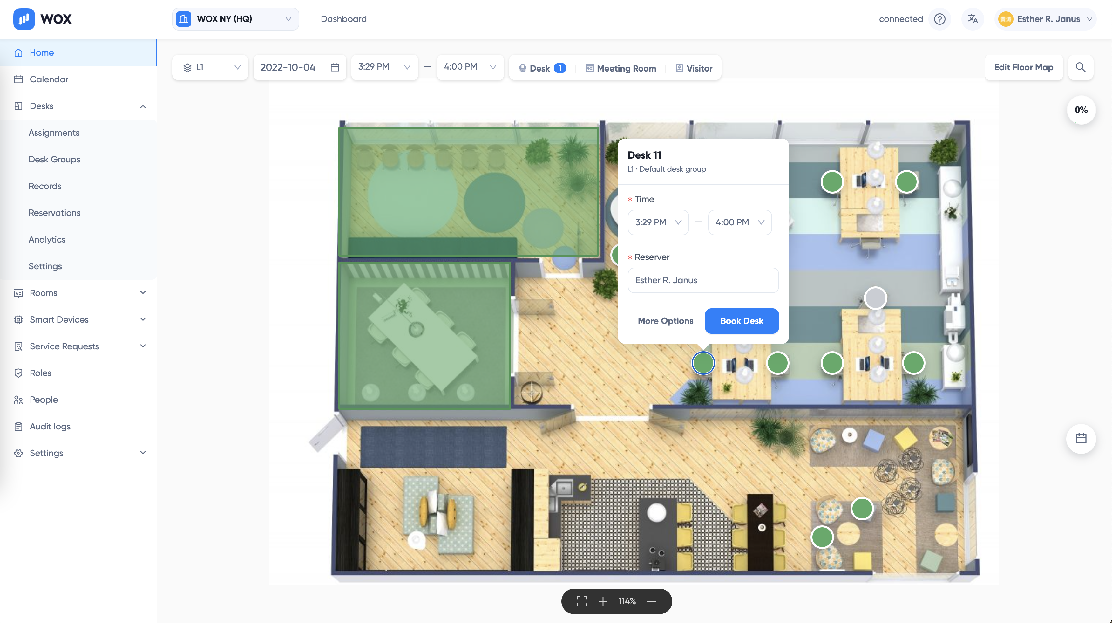
Task: Click the 114% zoom level readout
Action: click(627, 601)
